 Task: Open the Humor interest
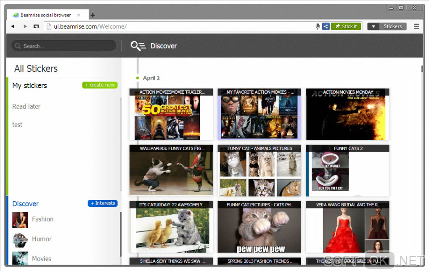[42, 239]
